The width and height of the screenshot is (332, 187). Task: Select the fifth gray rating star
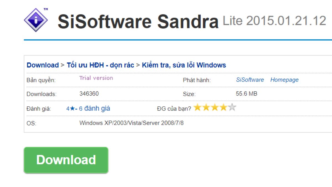click(232, 107)
